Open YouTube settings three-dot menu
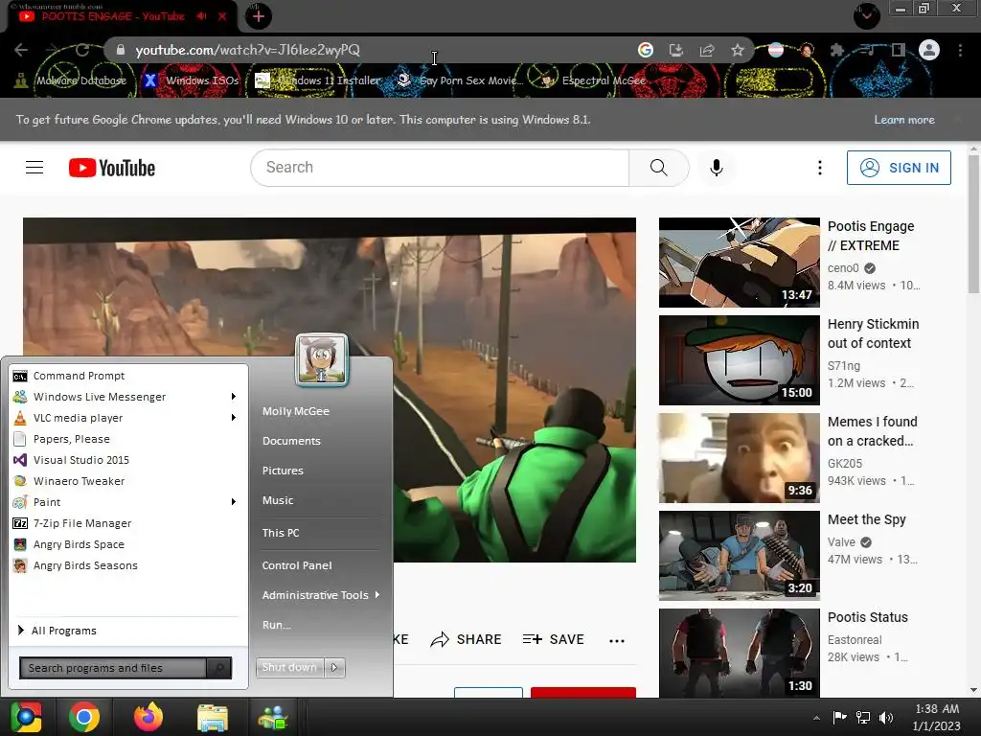The width and height of the screenshot is (981, 736). pos(820,167)
